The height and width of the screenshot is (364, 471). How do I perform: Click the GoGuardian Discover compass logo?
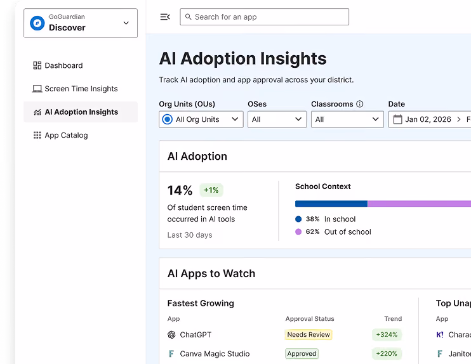[37, 23]
